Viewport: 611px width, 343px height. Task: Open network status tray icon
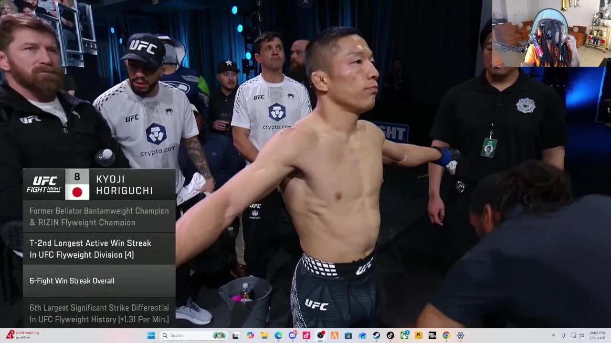pos(573,335)
